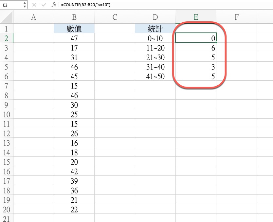The height and width of the screenshot is (222, 273).
Task: Select cell B3 with value 17
Action: coord(74,48)
